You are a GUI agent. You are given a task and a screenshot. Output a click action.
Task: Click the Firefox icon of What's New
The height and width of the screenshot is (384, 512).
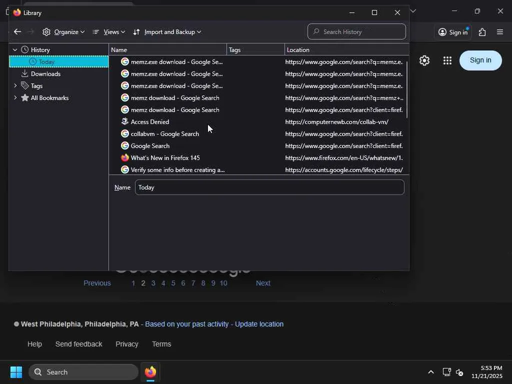(x=124, y=157)
